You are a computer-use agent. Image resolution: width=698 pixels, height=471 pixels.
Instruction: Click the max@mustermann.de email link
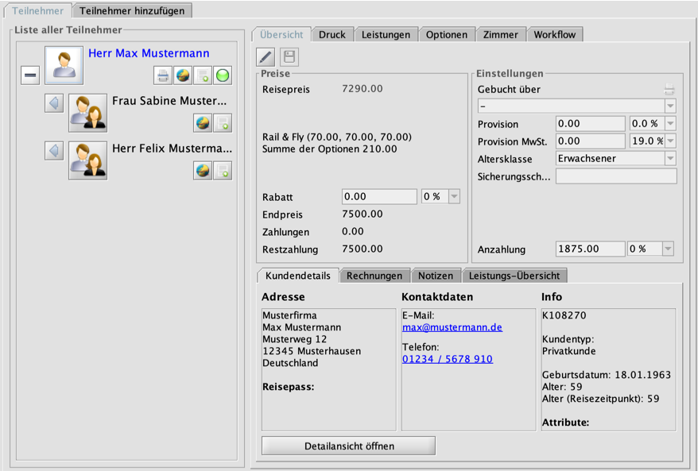[x=452, y=327]
